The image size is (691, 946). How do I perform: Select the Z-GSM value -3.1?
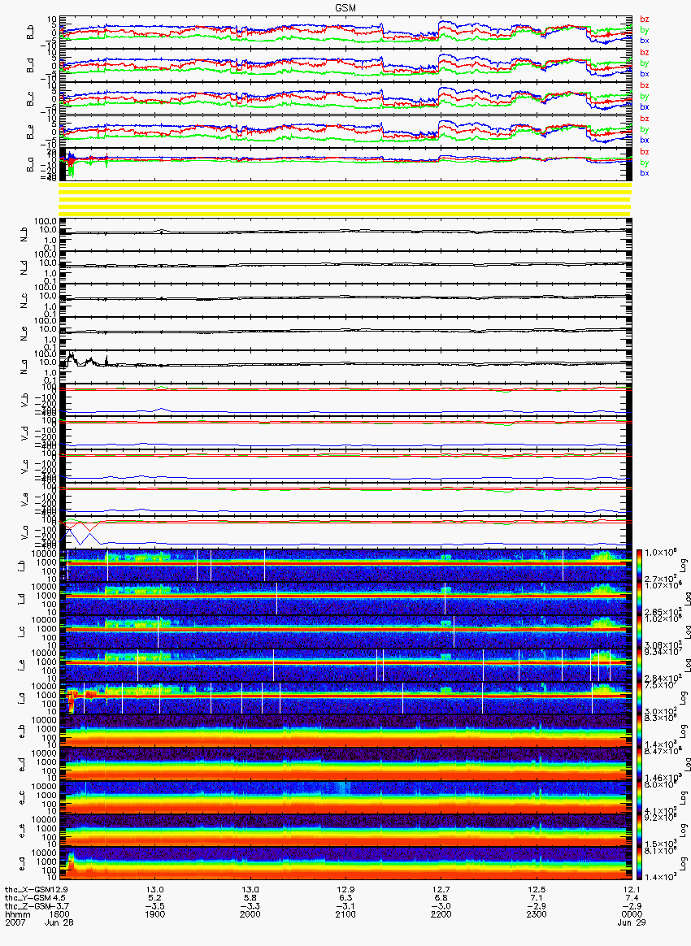[345, 906]
